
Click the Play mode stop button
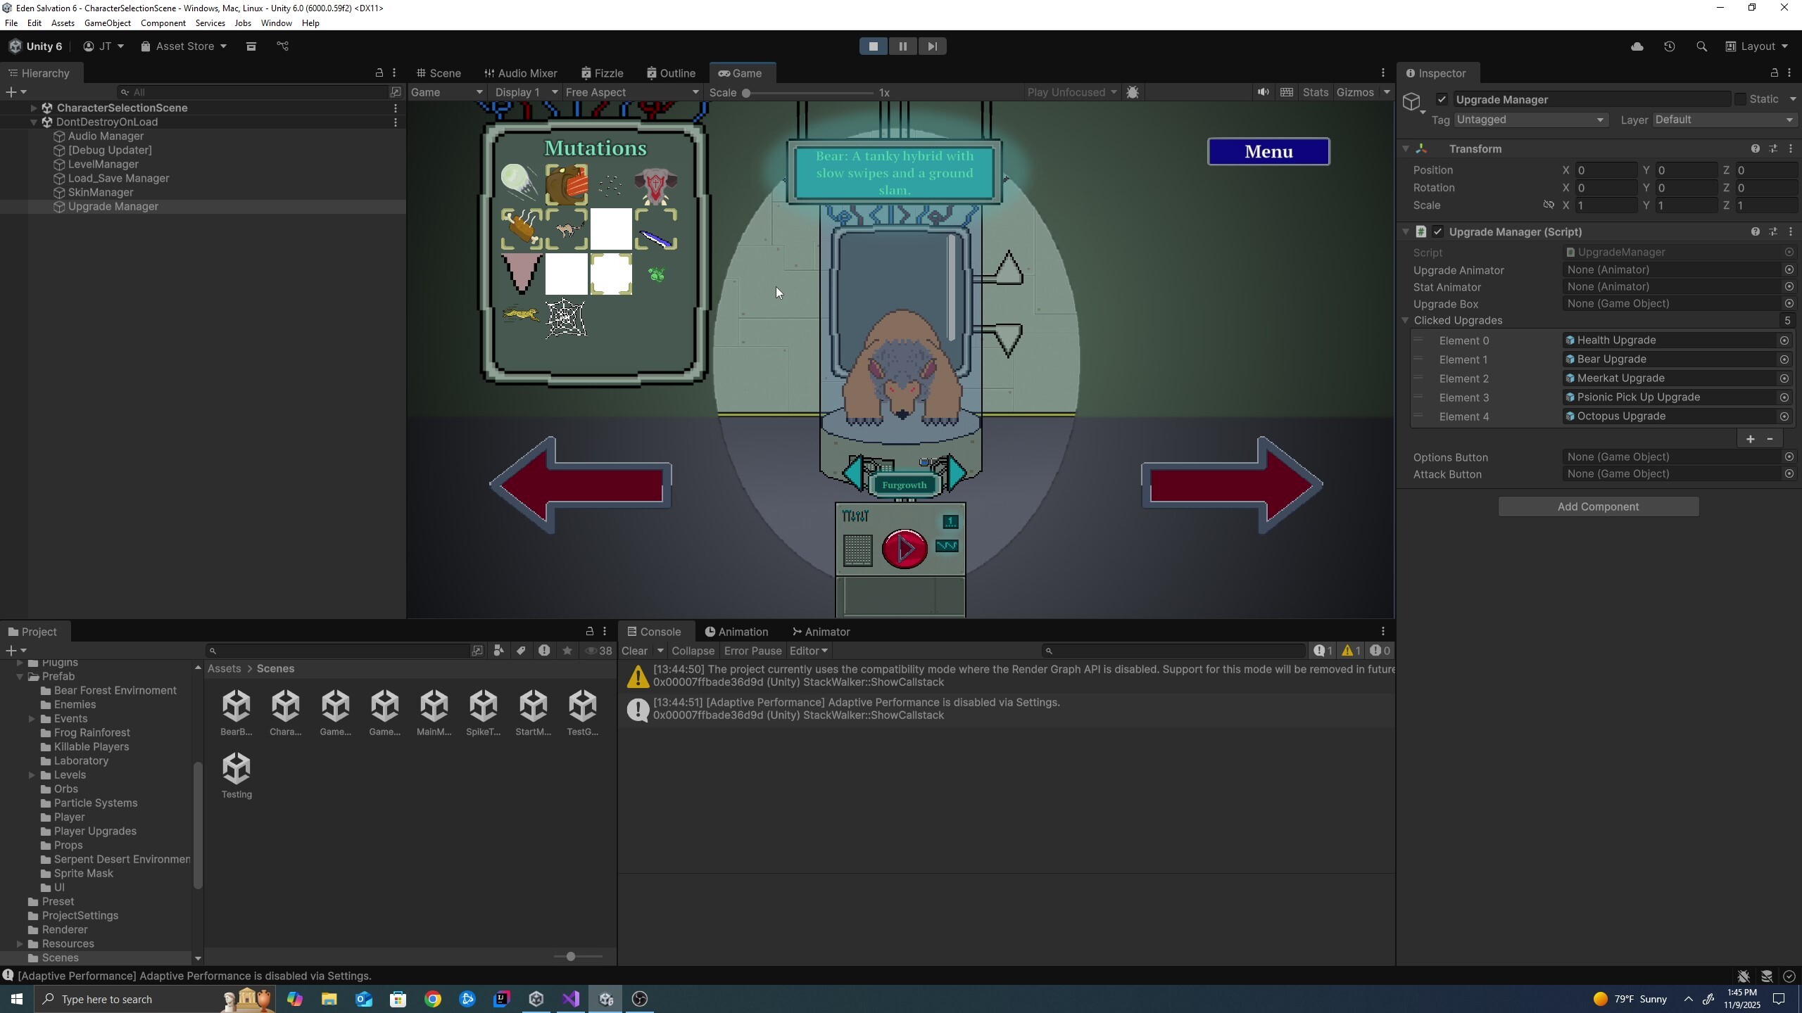coord(873,46)
